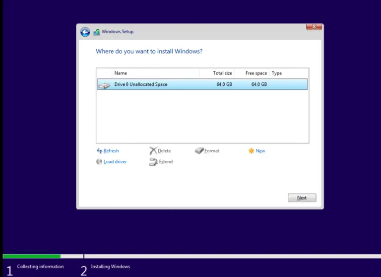The width and height of the screenshot is (381, 277).
Task: Click the Drive 0 hard disk icon
Action: [104, 85]
